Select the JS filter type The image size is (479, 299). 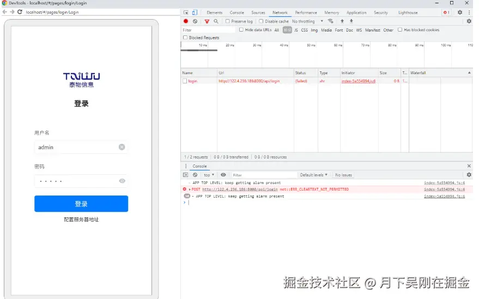coord(296,30)
